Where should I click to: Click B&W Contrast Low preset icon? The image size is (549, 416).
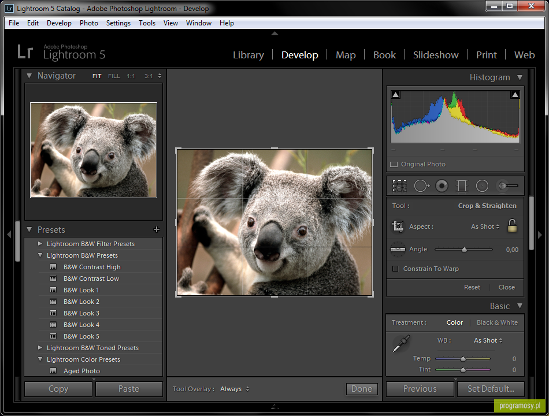(53, 278)
